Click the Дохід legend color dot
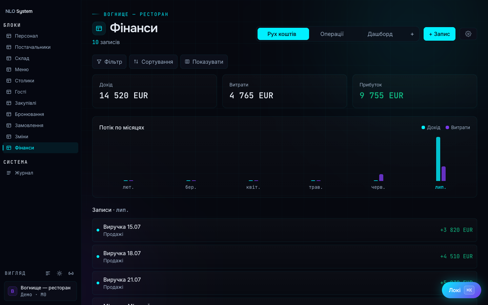 (423, 127)
